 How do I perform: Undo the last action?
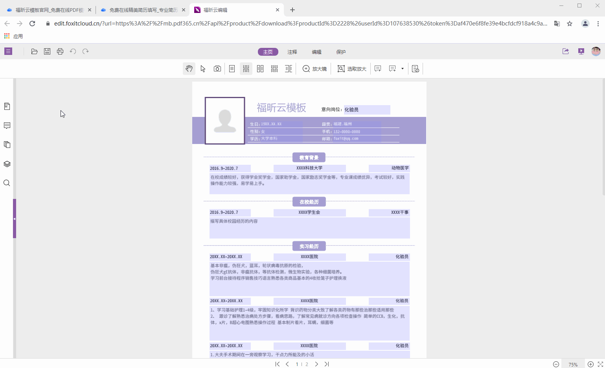[73, 51]
